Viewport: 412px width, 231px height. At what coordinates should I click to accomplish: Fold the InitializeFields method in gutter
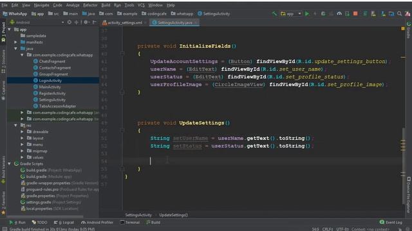122,54
